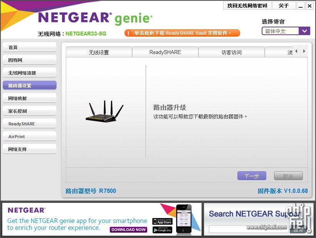Open 家长控制 sidebar section
The width and height of the screenshot is (316, 238).
[x=29, y=111]
